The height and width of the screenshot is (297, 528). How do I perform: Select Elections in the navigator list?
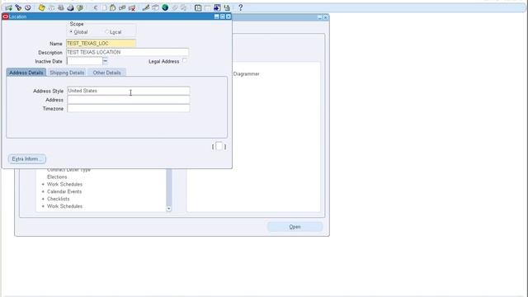click(57, 177)
